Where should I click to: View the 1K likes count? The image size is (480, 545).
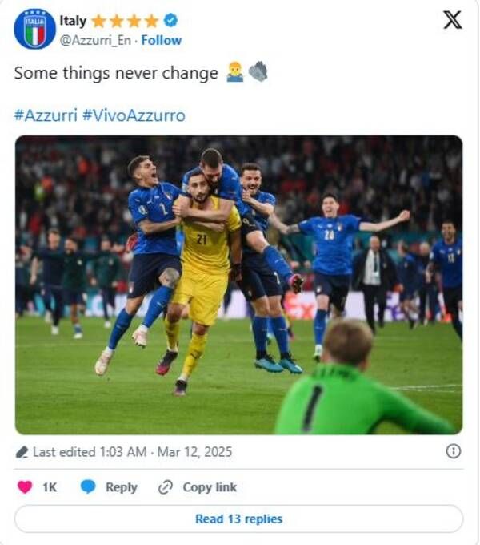click(x=50, y=487)
